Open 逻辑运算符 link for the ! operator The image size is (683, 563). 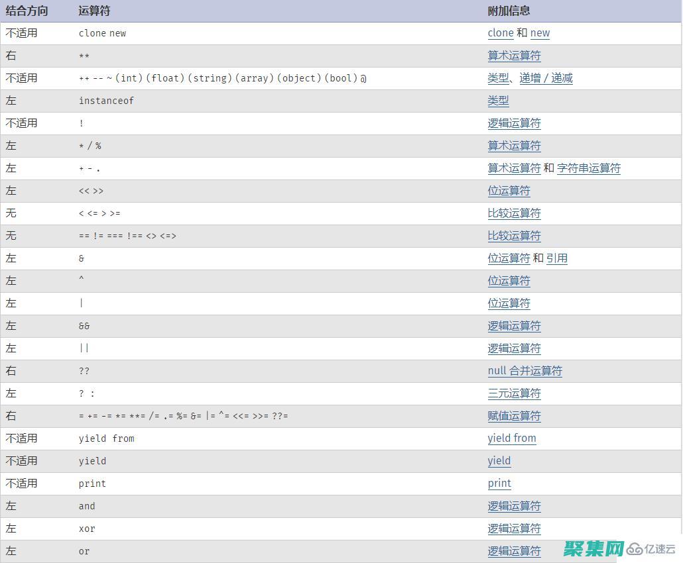point(514,123)
